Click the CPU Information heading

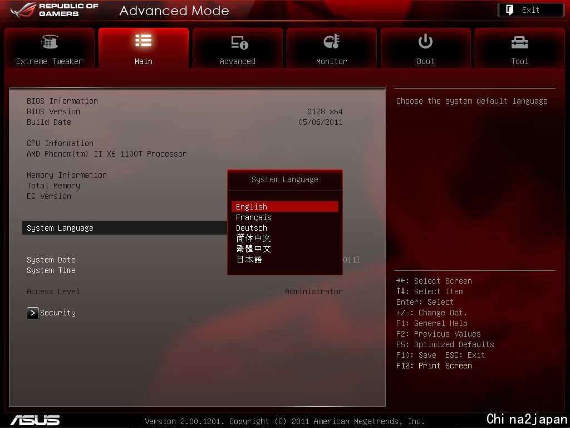point(60,143)
